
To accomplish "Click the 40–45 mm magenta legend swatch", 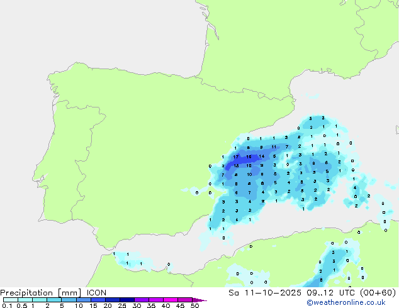I will click(171, 300).
